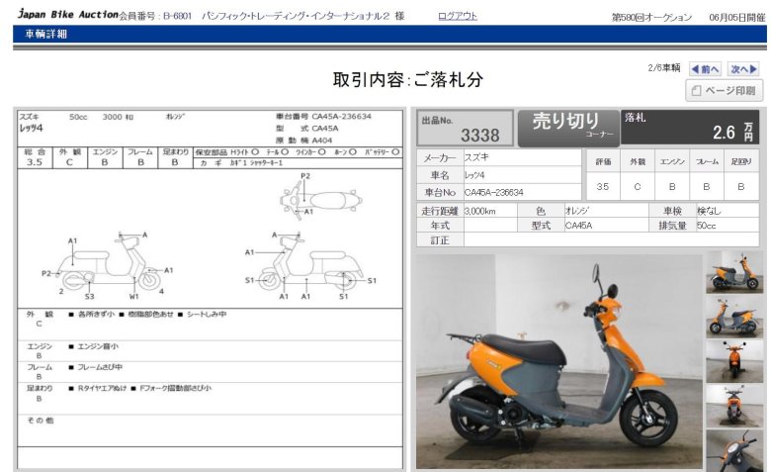771x472 pixels.
Task: Click the large orange scooter photo
Action: pos(557,361)
